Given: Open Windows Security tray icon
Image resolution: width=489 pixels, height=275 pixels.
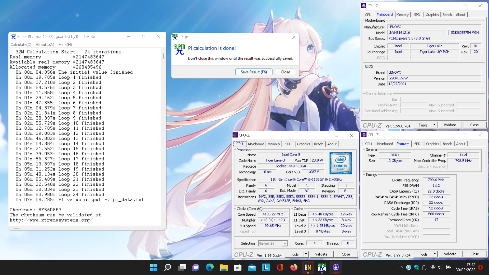Looking at the screenshot, I should (x=416, y=267).
